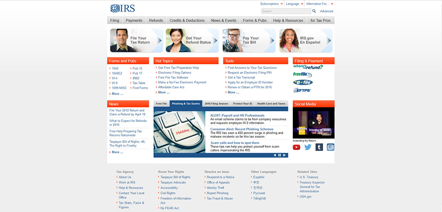Click the Pay Your Tax Bill banner

point(249,40)
